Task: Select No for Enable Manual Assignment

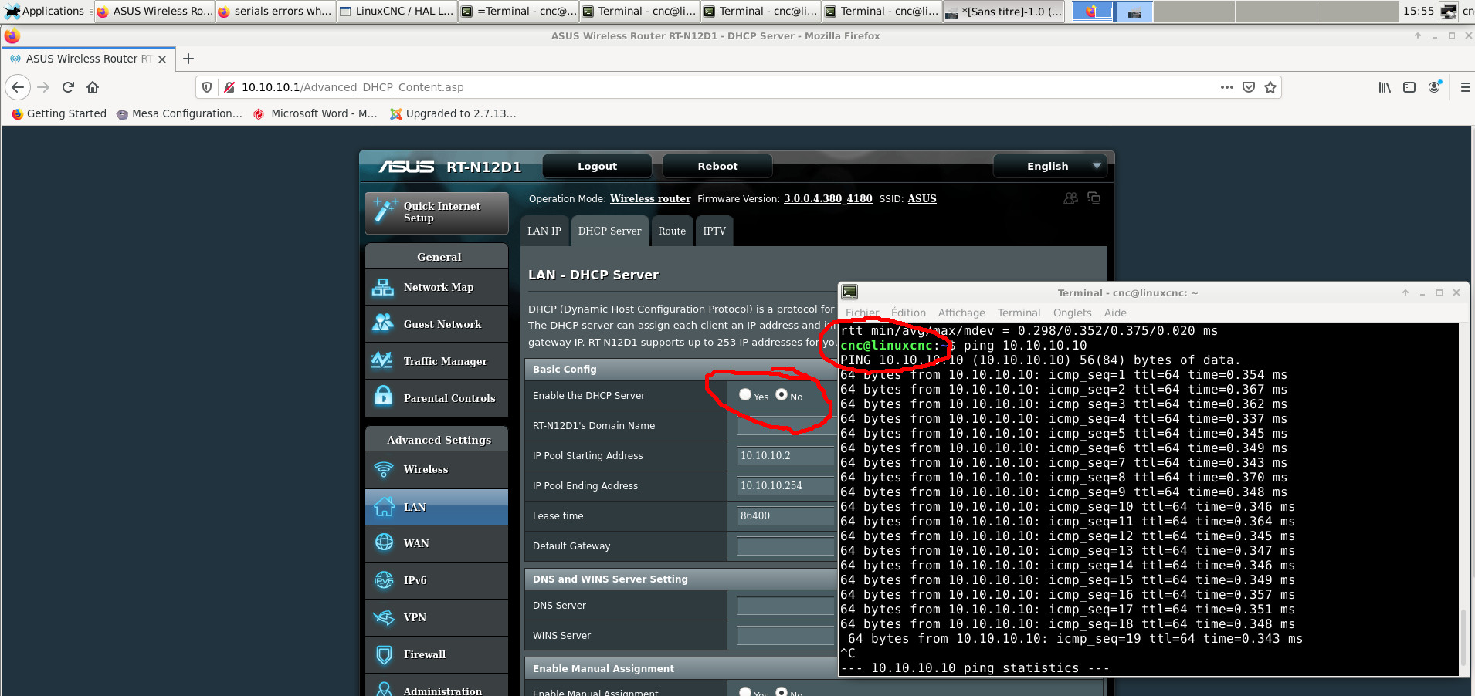Action: (x=782, y=691)
